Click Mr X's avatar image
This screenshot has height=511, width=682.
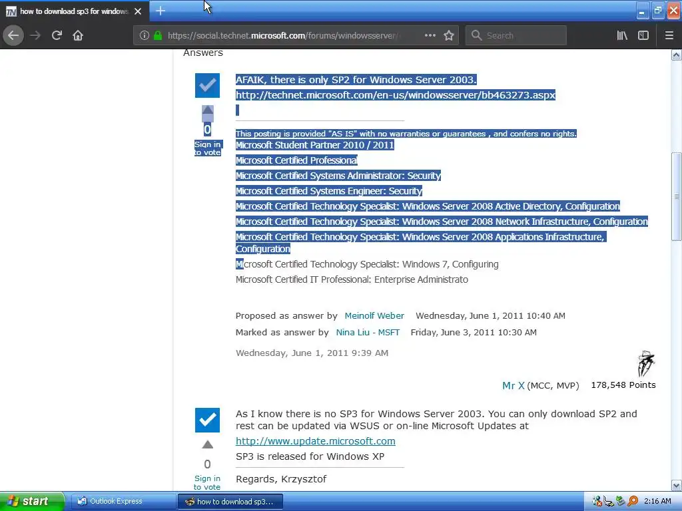[646, 364]
